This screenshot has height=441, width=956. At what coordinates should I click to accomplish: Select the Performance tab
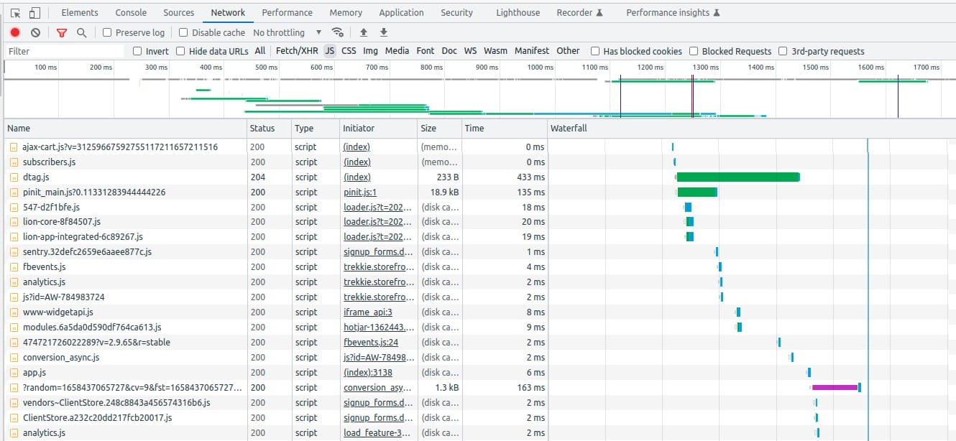point(287,13)
